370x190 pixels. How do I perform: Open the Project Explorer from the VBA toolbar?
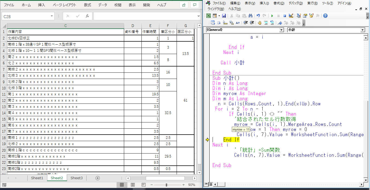[299, 16]
